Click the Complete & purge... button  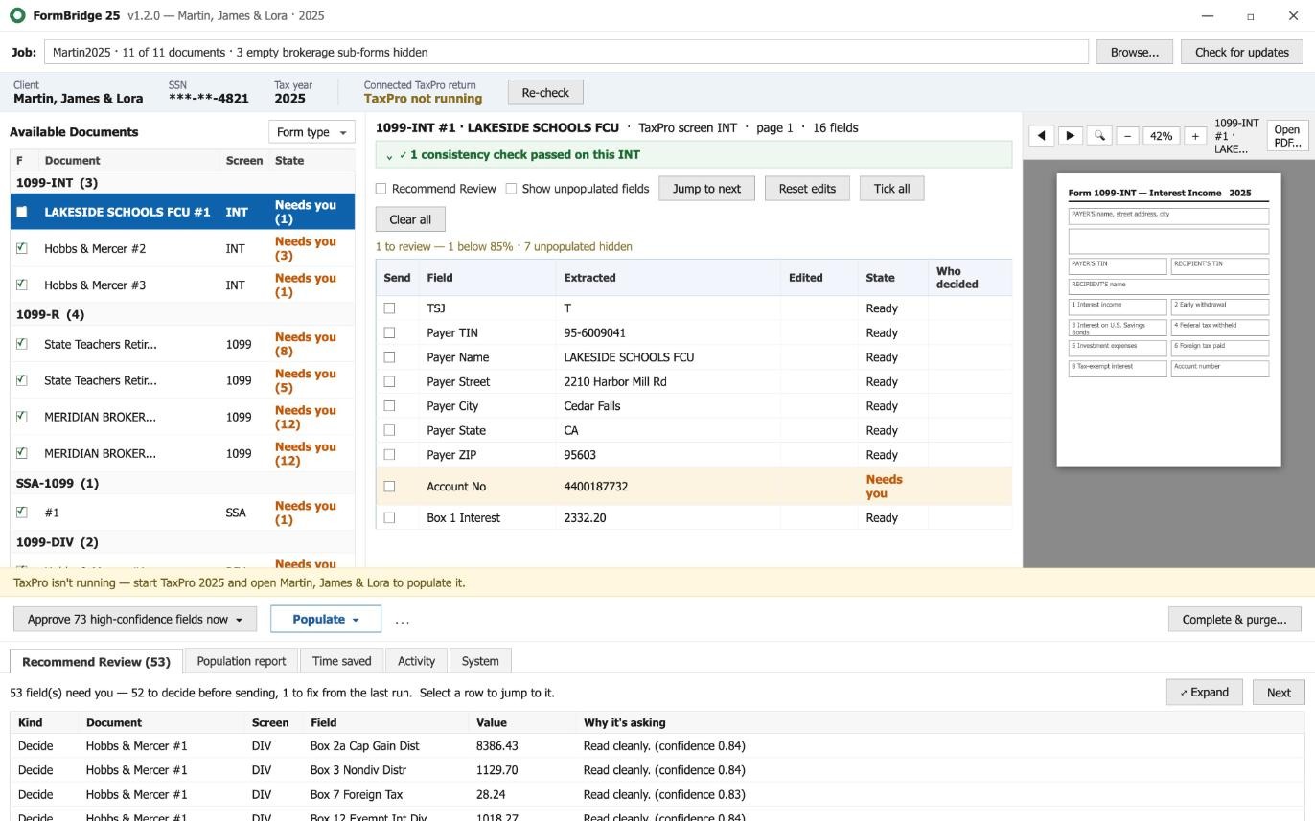[1234, 620]
